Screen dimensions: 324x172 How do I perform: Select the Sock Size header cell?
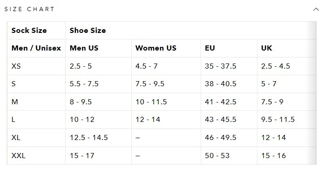[36, 31]
